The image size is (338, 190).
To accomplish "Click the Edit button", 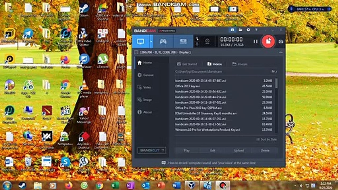I will click(x=213, y=150).
